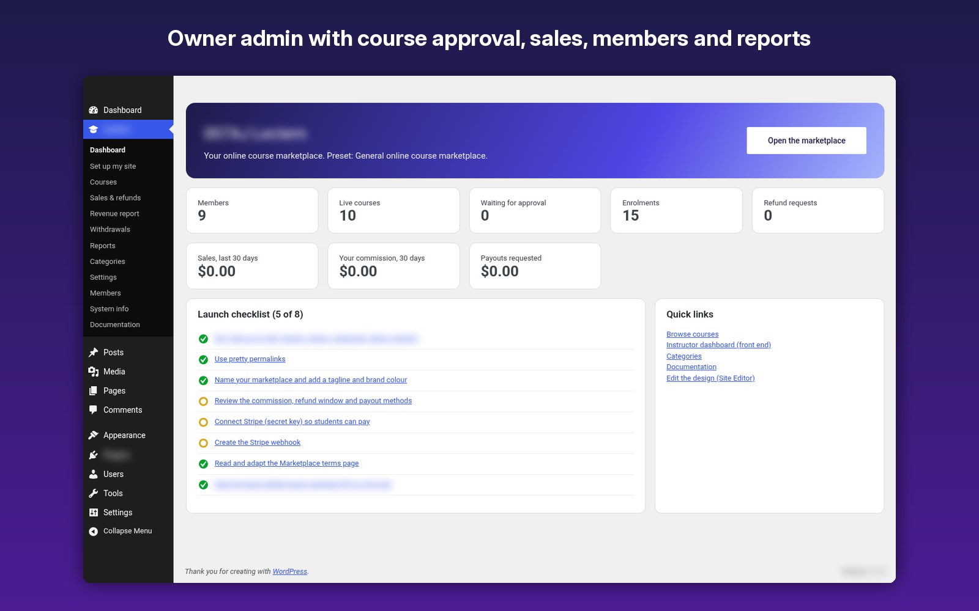Open the Withdrawals submenu item
This screenshot has width=979, height=611.
tap(110, 230)
